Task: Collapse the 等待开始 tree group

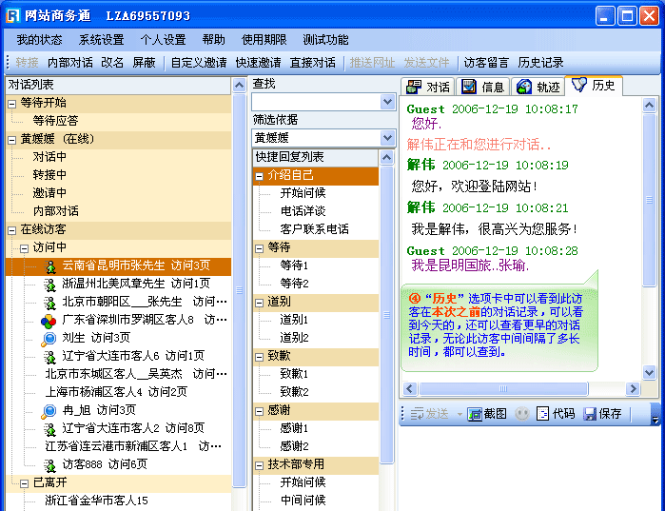Action: [12, 103]
